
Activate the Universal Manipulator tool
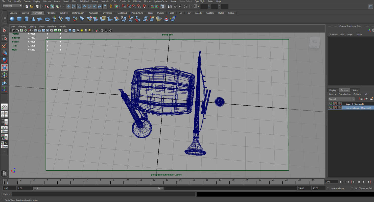point(4,75)
